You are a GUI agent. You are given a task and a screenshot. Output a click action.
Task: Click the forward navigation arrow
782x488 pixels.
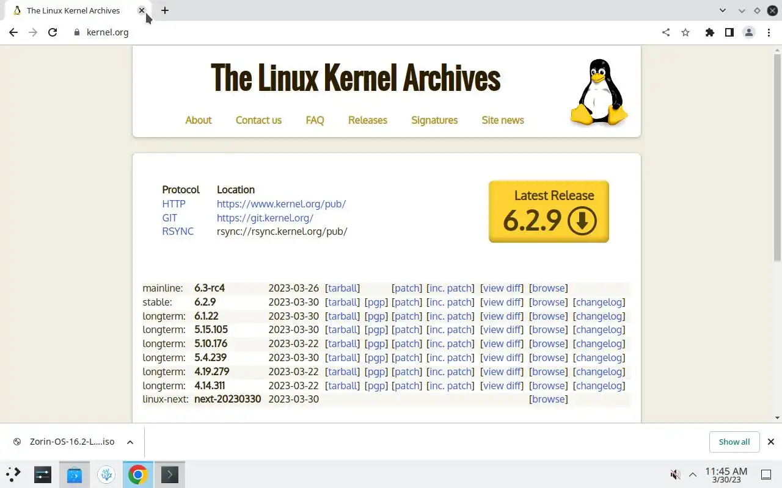pyautogui.click(x=33, y=32)
